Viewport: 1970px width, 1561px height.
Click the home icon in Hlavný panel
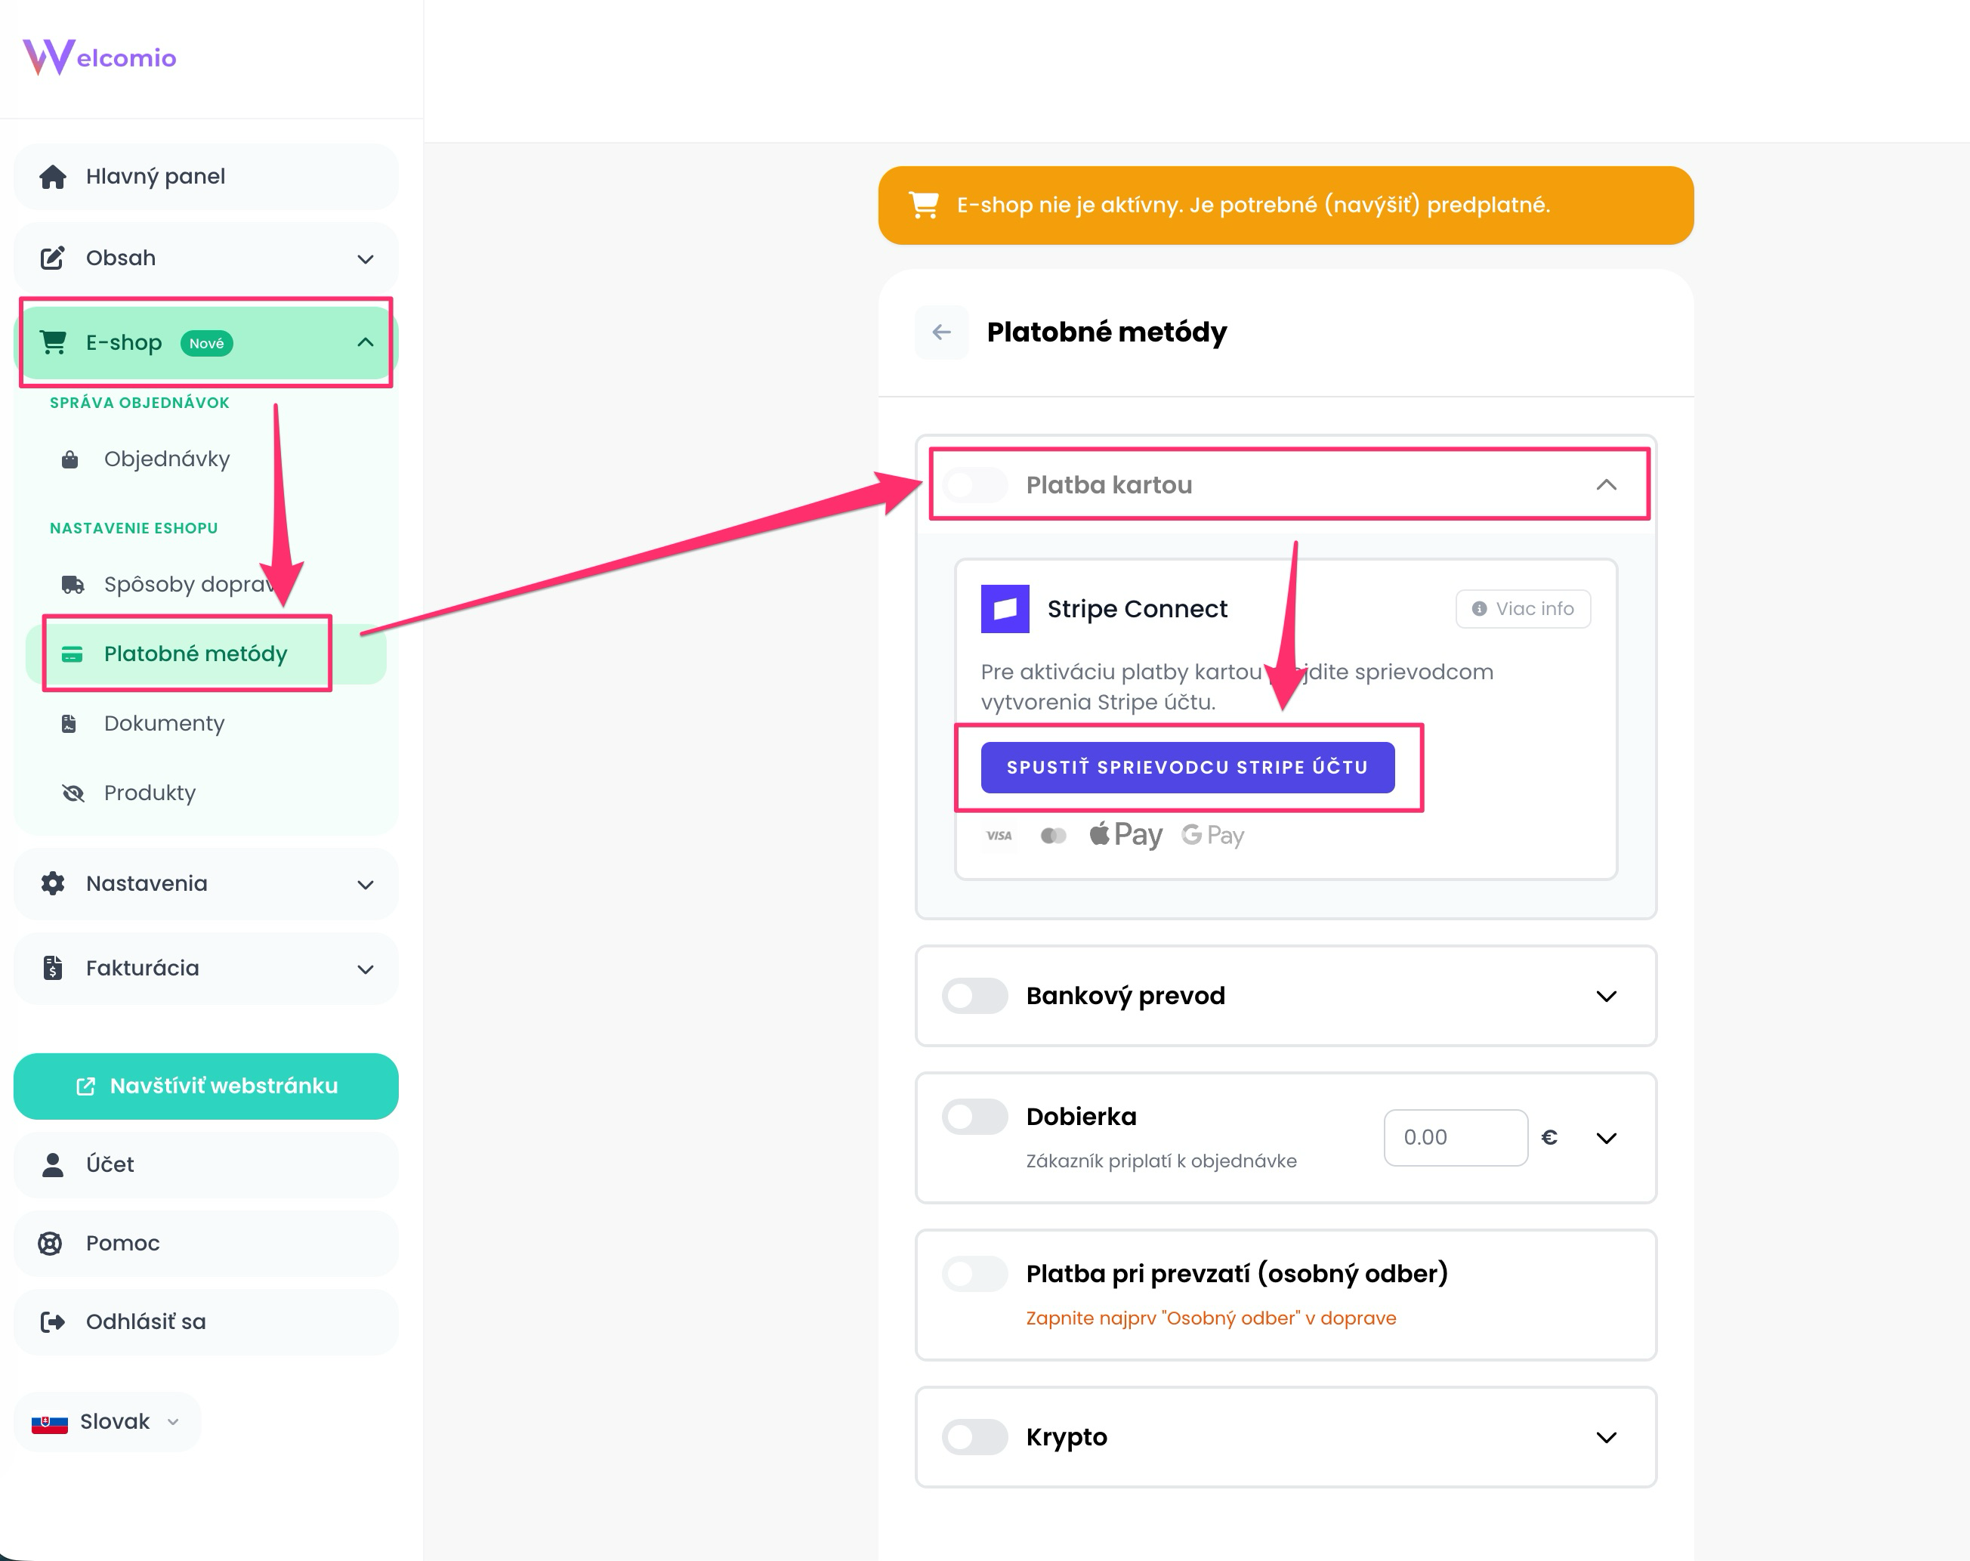click(53, 176)
